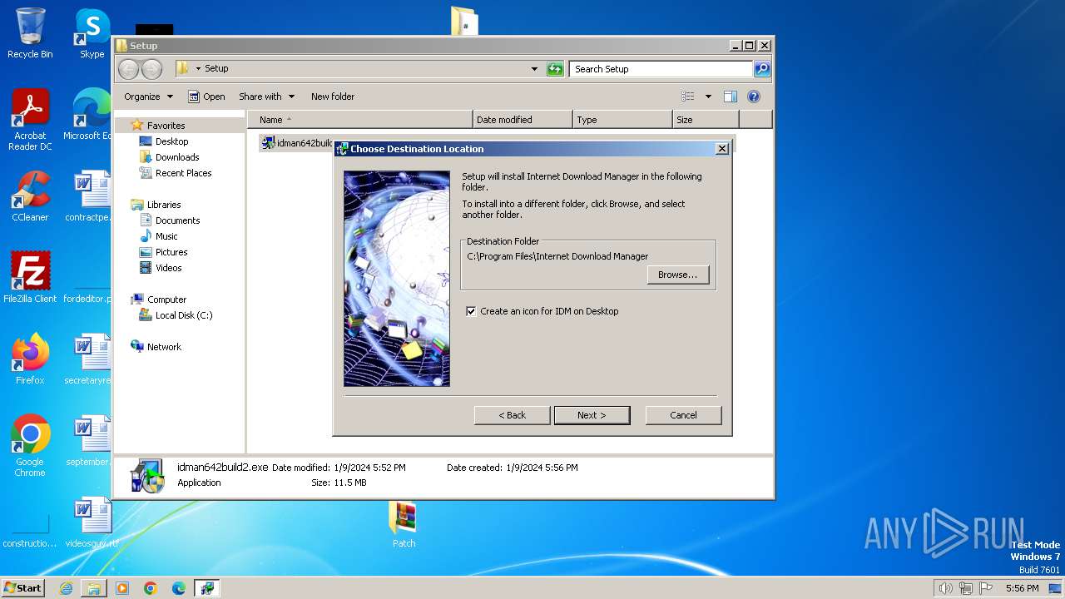Open Firefox desktop shortcut
Screen dimensions: 1065x599
[x=30, y=359]
